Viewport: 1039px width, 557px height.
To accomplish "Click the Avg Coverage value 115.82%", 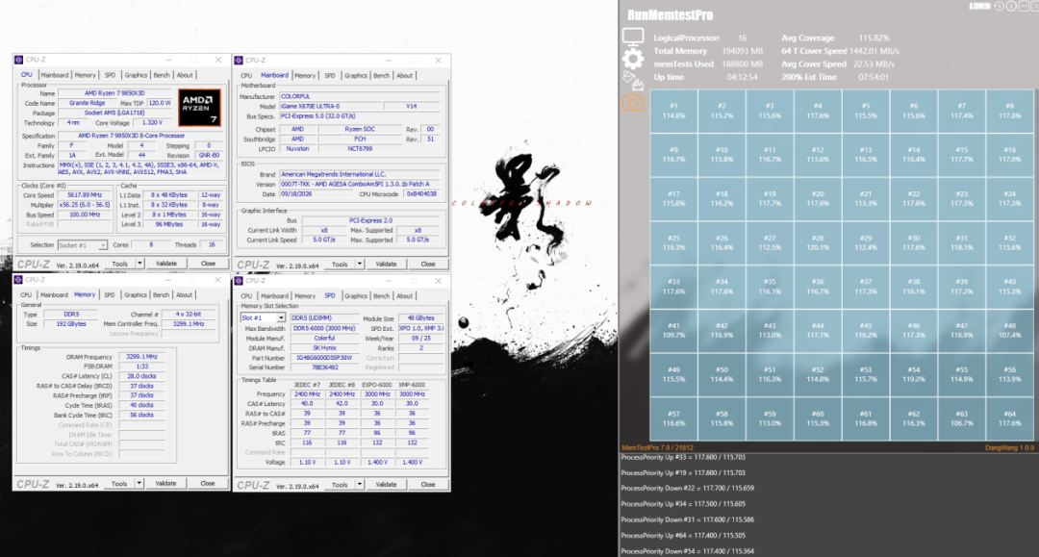I will [874, 38].
